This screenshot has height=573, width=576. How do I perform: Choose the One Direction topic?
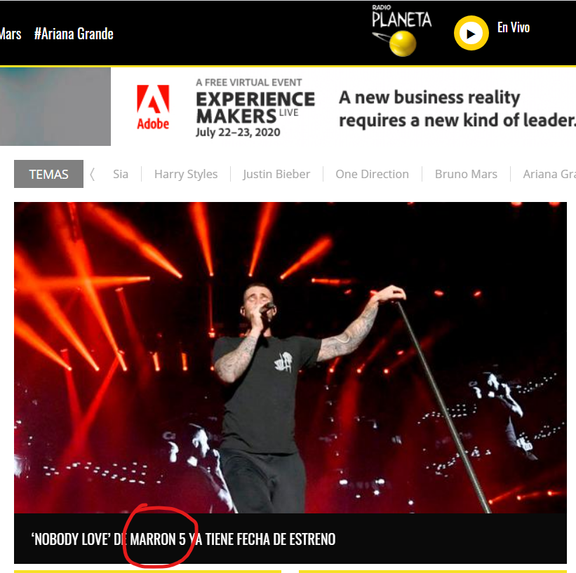[372, 174]
